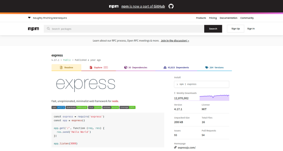Click the black Search button
The width and height of the screenshot is (283, 151).
click(213, 29)
